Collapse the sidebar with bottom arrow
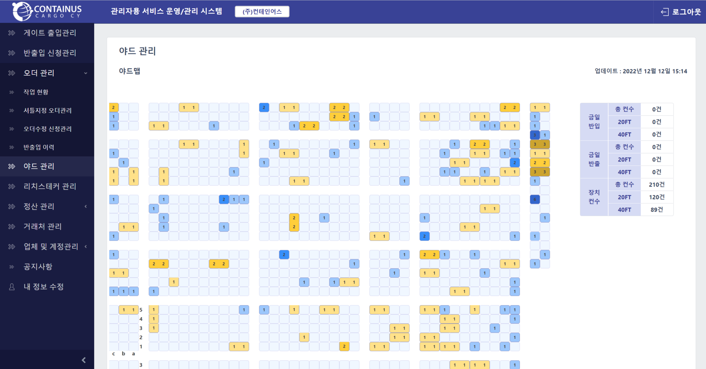 [83, 360]
